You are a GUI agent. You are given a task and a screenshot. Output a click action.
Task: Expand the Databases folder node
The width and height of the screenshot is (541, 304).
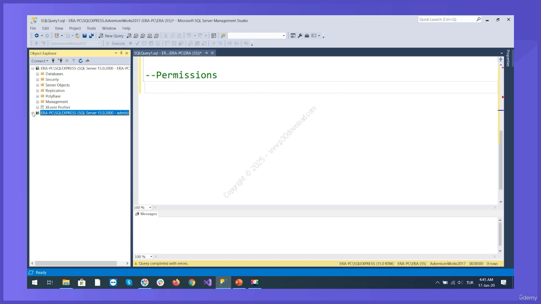tap(38, 74)
